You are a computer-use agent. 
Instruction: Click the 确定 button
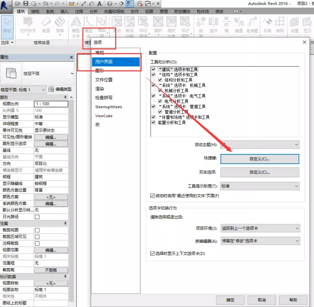coord(230,300)
